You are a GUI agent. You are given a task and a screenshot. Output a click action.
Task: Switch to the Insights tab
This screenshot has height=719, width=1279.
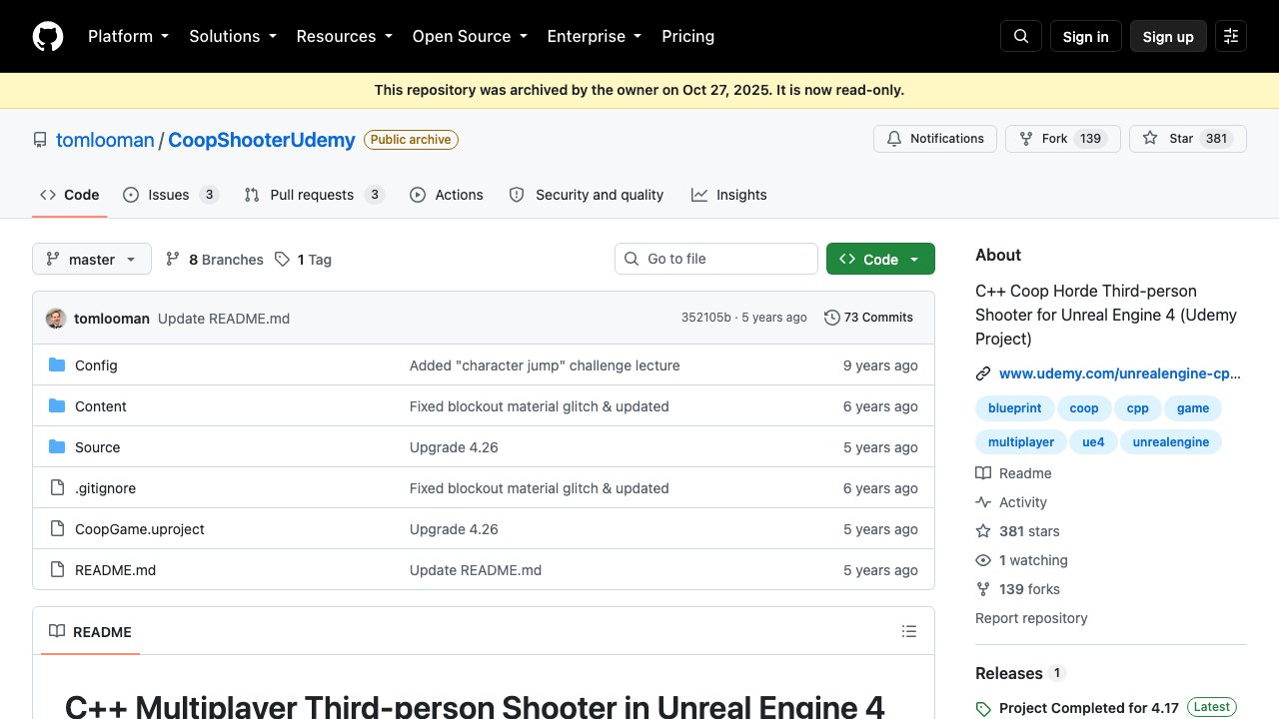tap(729, 195)
